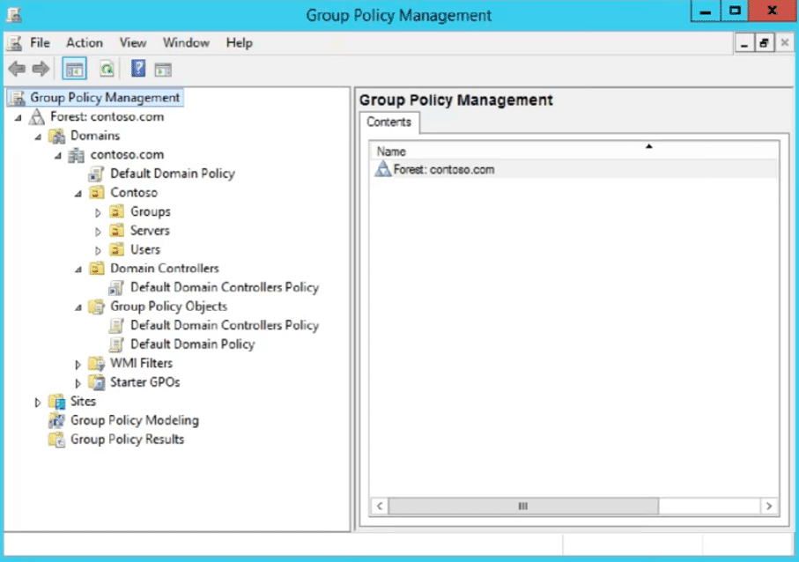Click the Domains folder icon
This screenshot has height=562, width=799.
(x=56, y=136)
